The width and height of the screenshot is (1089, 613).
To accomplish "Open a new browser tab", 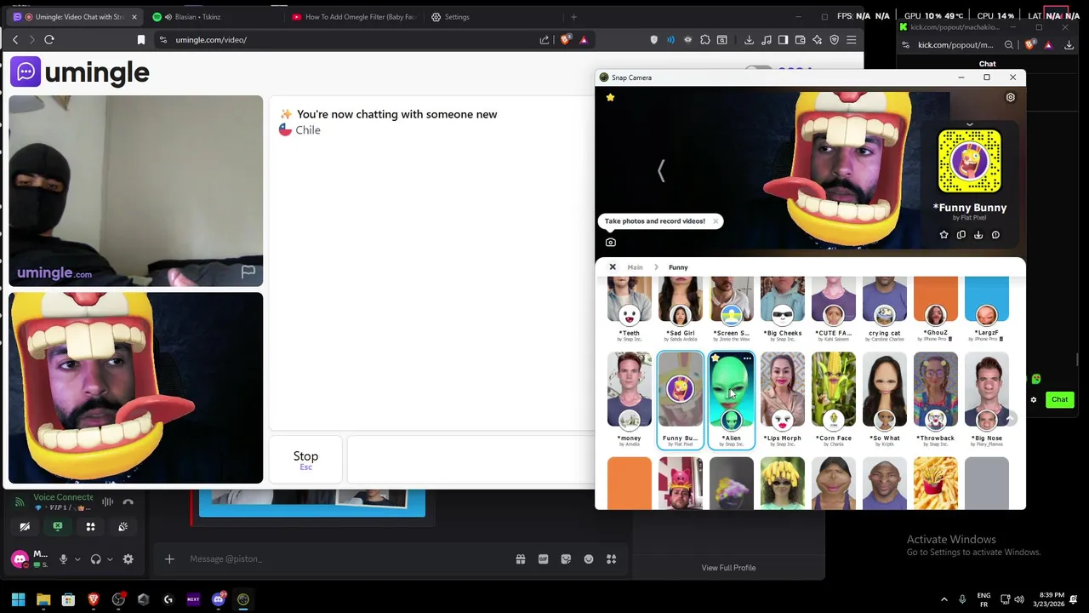I will [x=573, y=17].
